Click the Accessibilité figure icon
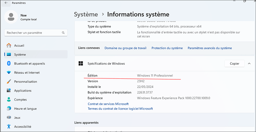The image size is (256, 132). [x=9, y=127]
